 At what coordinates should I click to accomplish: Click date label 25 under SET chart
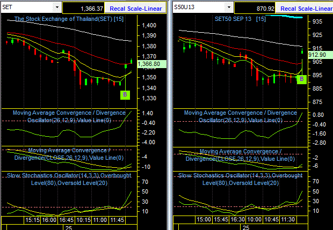[69, 228]
